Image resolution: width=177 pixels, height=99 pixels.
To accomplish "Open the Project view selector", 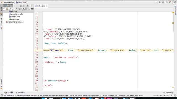I will (8, 6).
